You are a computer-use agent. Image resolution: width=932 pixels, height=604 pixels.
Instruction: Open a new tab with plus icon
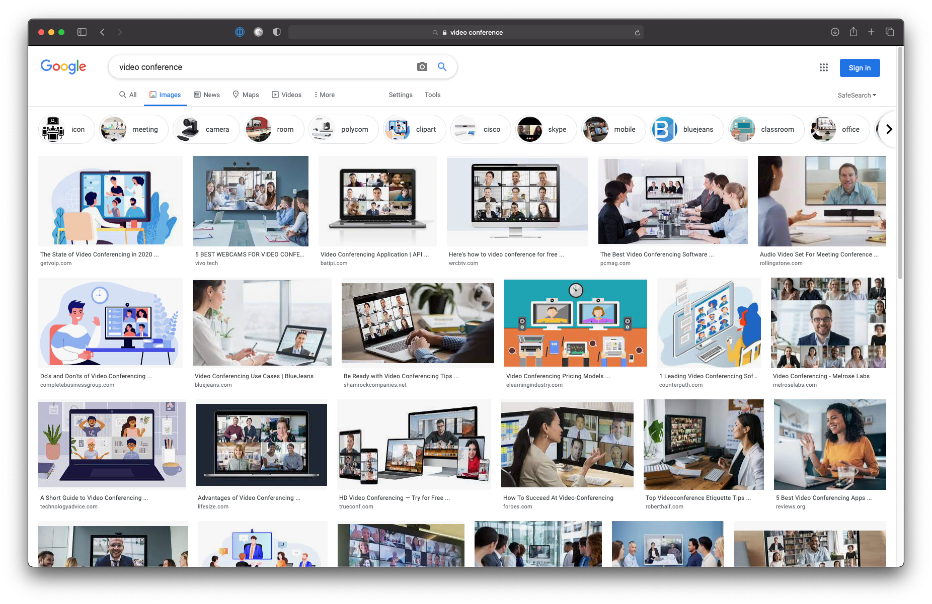click(x=871, y=32)
